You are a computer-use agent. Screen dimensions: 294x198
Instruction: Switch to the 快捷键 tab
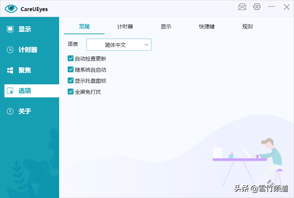[207, 27]
